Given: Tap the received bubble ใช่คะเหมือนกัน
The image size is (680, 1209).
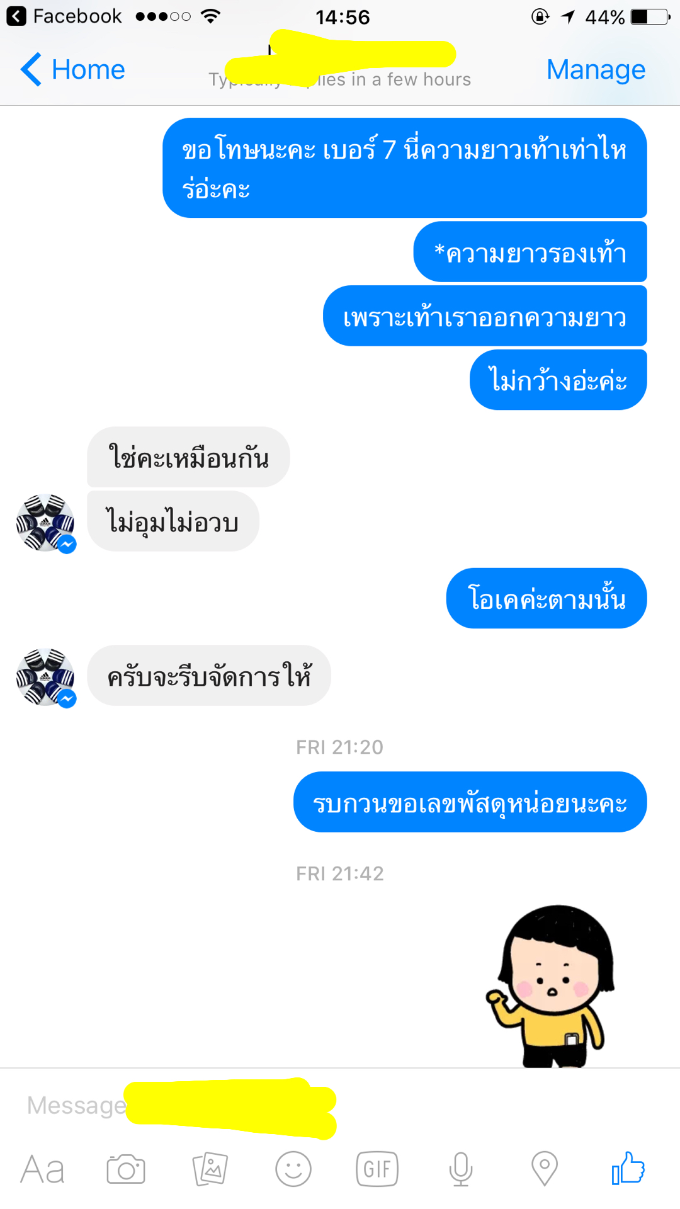Looking at the screenshot, I should point(188,457).
